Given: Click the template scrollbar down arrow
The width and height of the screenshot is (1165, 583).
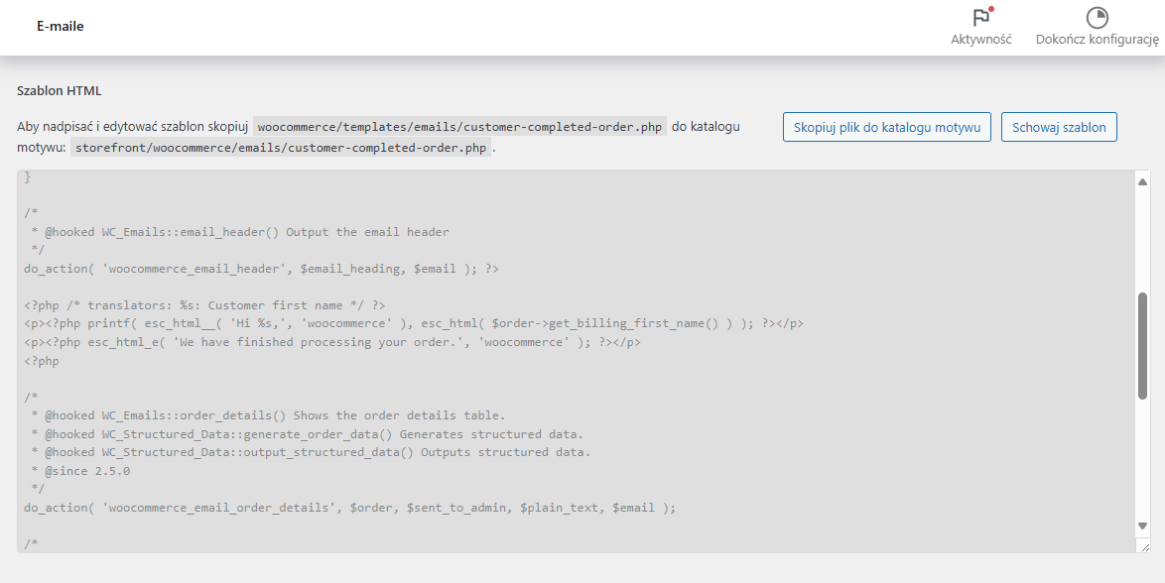Looking at the screenshot, I should pos(1143,525).
